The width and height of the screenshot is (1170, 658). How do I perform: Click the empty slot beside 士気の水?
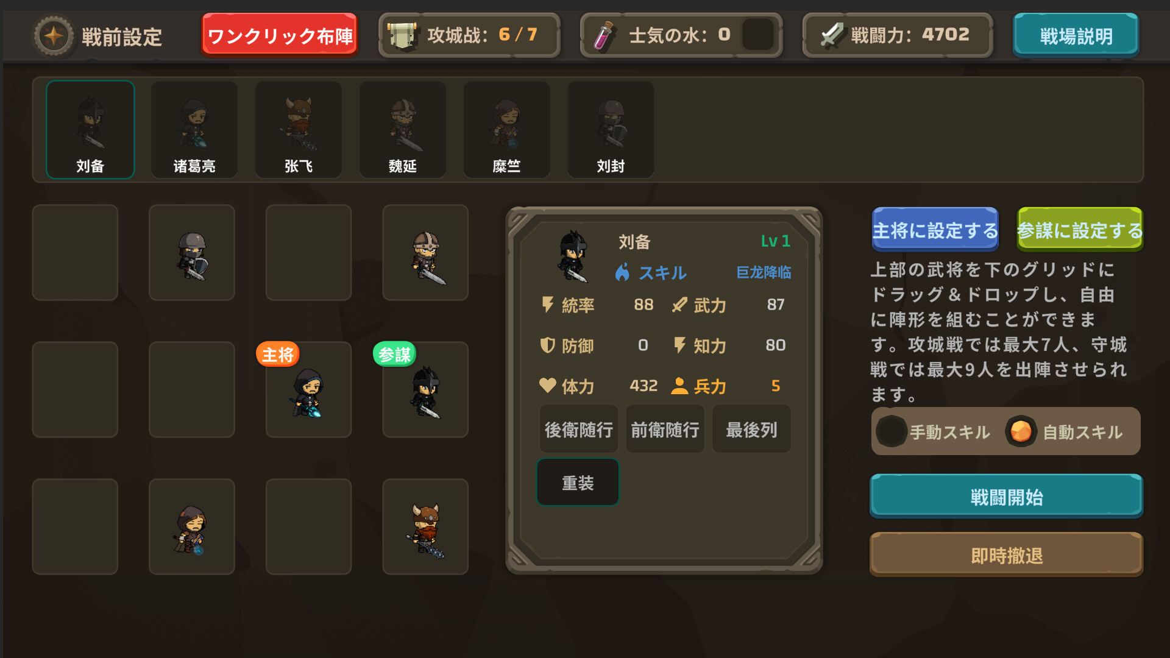pyautogui.click(x=758, y=35)
